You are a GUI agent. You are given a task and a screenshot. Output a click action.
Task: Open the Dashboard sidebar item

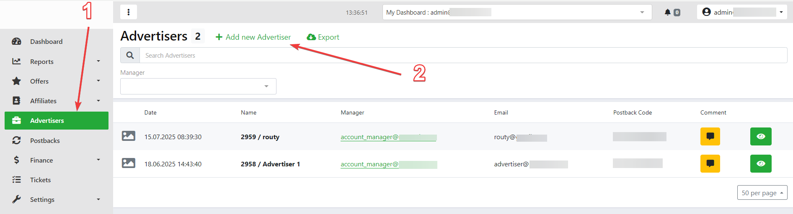pos(46,41)
